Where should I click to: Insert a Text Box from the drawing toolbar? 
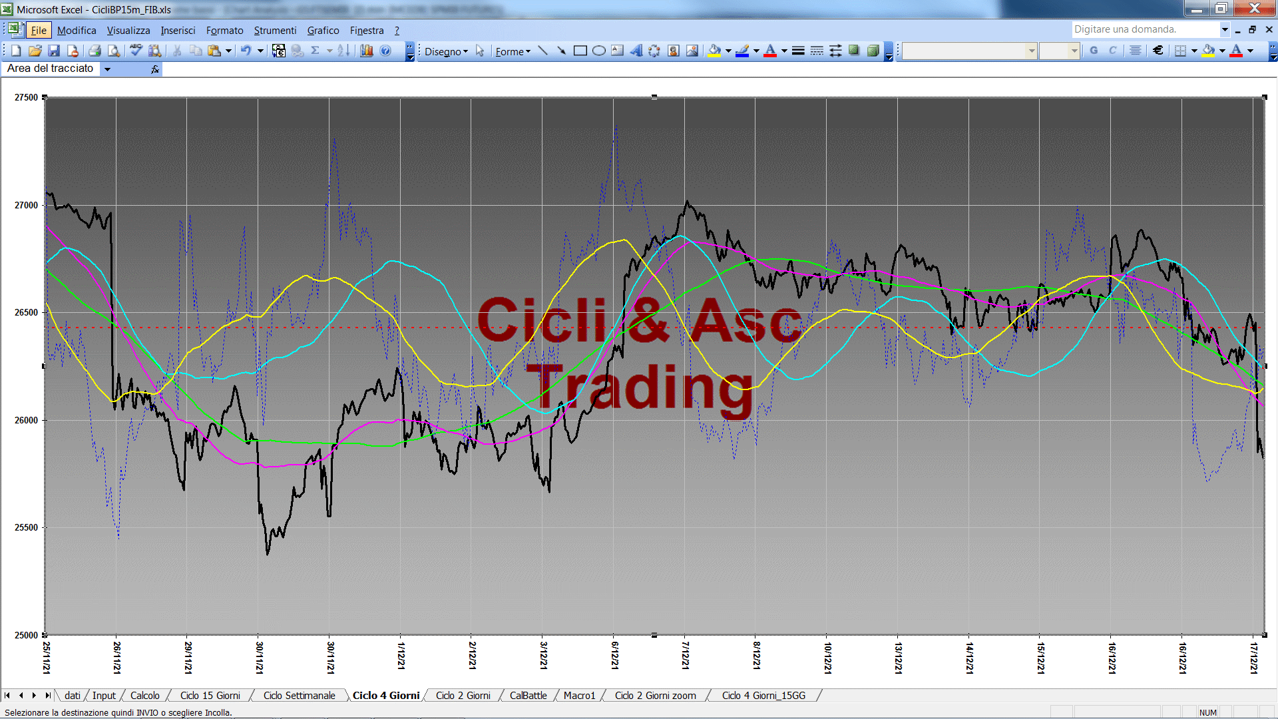click(x=617, y=51)
